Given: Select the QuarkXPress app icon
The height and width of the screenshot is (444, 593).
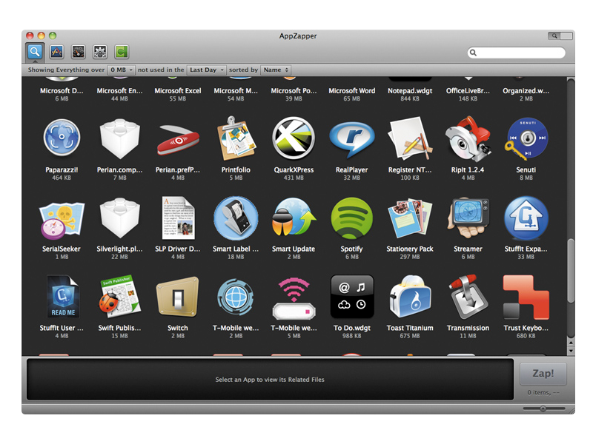Looking at the screenshot, I should (294, 138).
